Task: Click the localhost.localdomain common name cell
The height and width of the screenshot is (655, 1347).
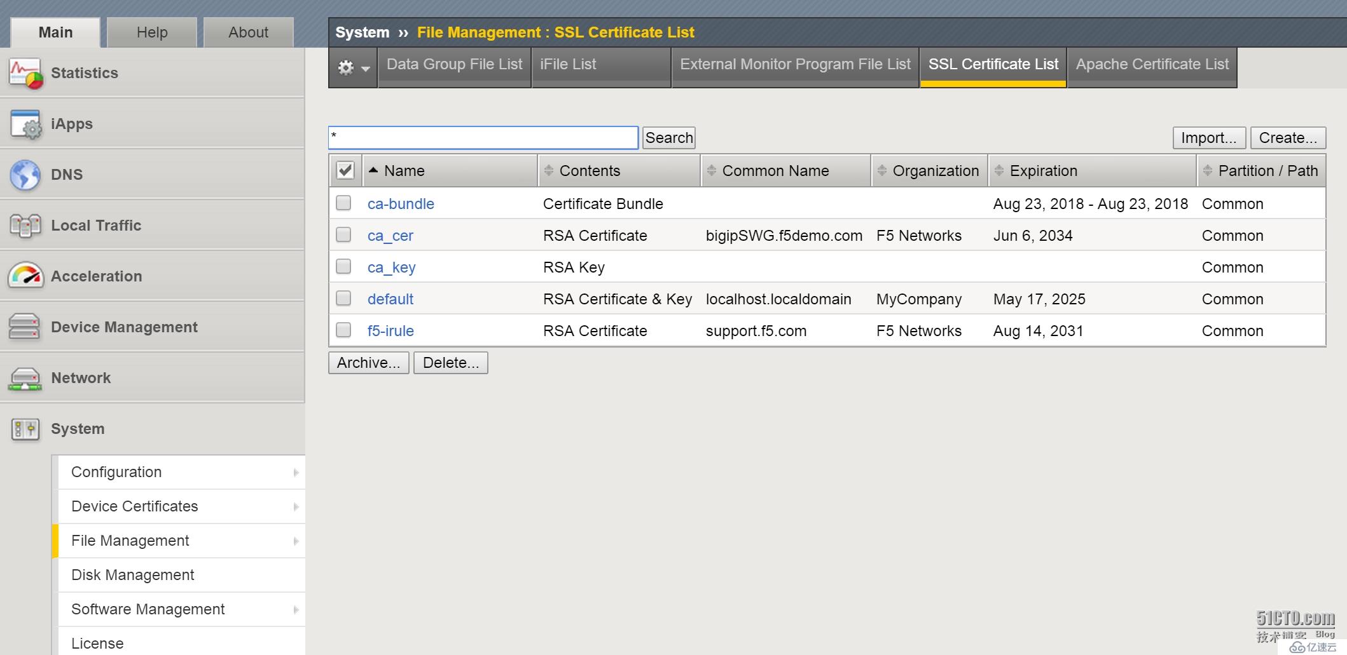Action: point(778,299)
